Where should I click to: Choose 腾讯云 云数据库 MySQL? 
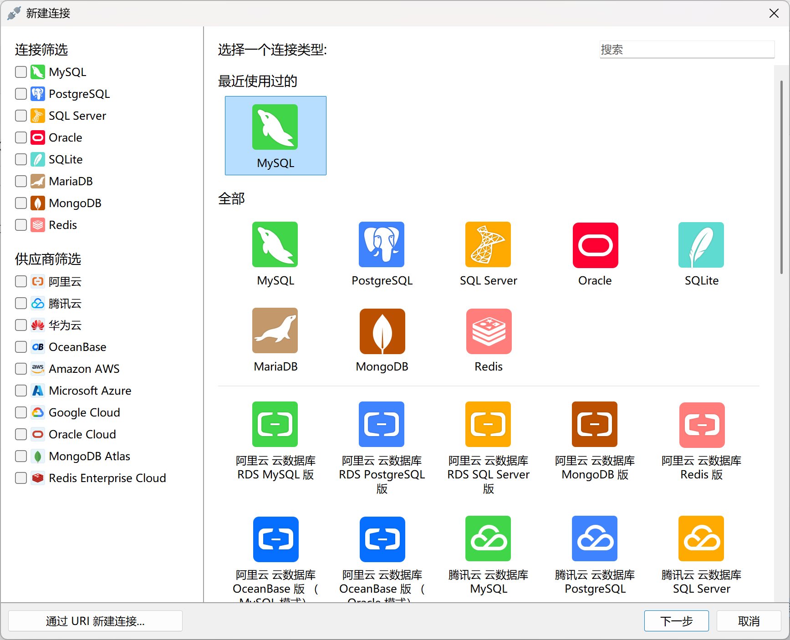(488, 555)
